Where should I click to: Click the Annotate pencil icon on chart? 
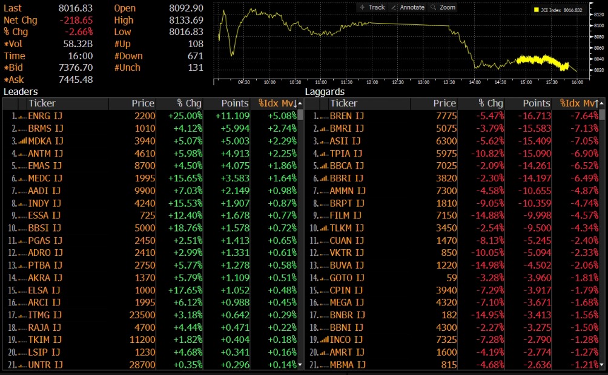click(394, 7)
